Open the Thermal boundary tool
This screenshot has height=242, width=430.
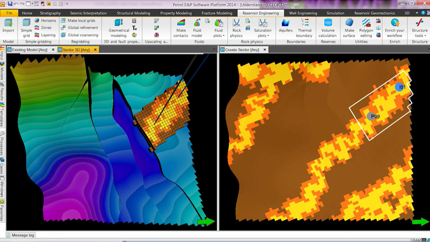click(304, 28)
